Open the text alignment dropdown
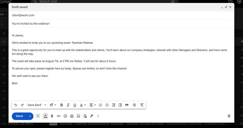The image size is (243, 128). 93,105
